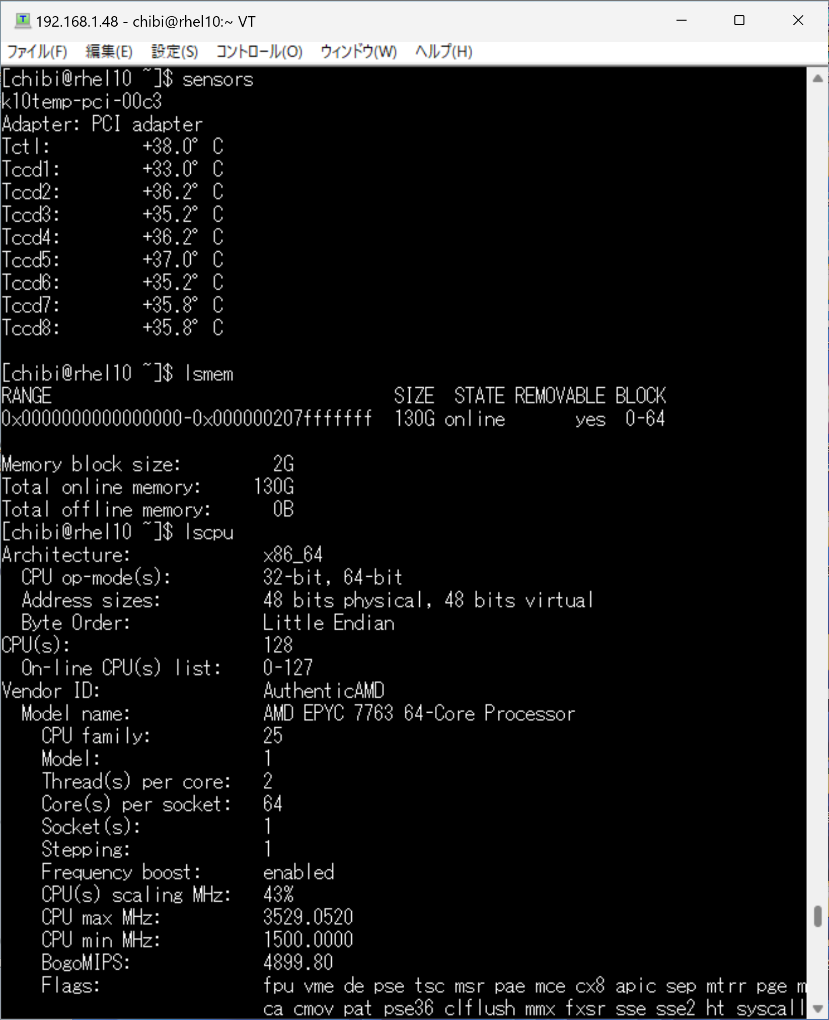Open the 設定(S) menu

[x=175, y=51]
